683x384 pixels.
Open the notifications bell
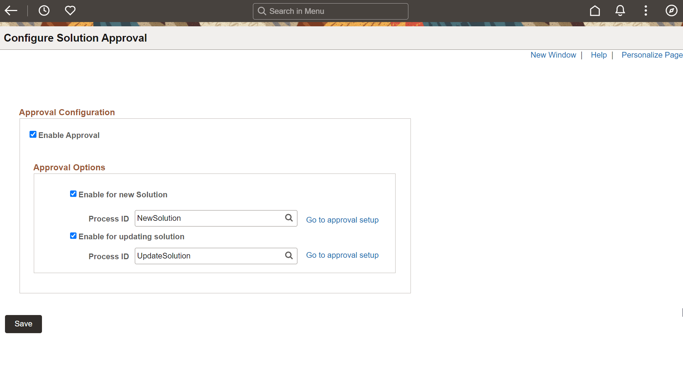(620, 10)
